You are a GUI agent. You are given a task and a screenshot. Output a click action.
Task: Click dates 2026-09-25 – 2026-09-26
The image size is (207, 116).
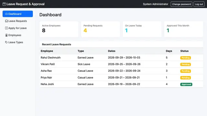pos(124,64)
